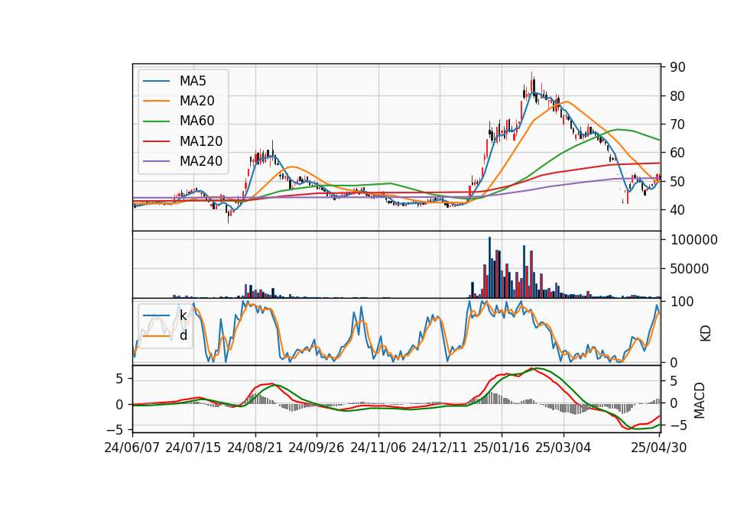Click the MACD axis title
The width and height of the screenshot is (734, 527).
click(x=700, y=400)
